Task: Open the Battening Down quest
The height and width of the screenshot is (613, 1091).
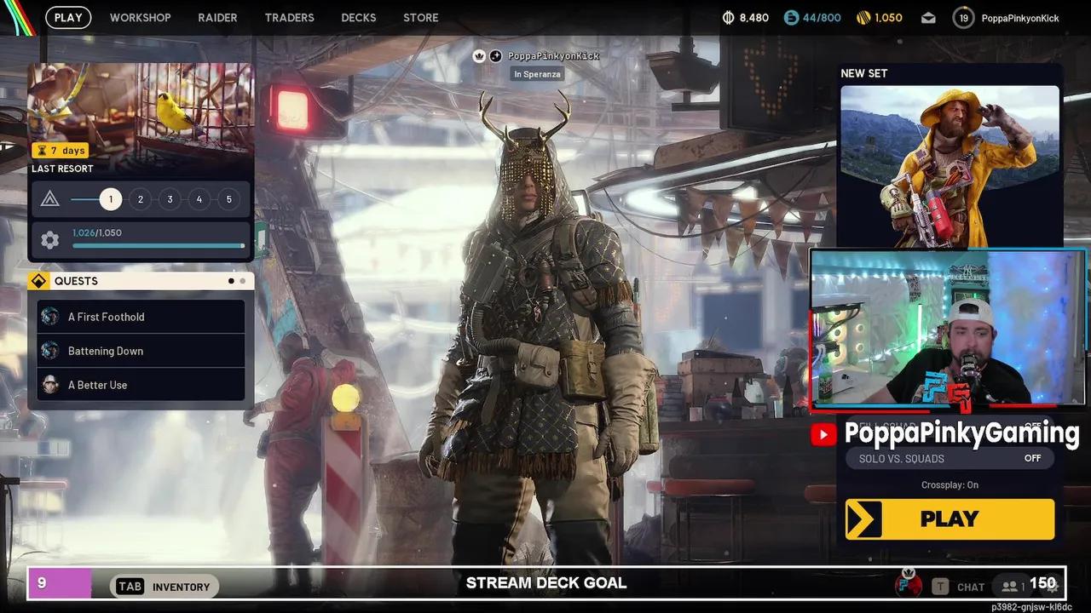Action: 141,351
